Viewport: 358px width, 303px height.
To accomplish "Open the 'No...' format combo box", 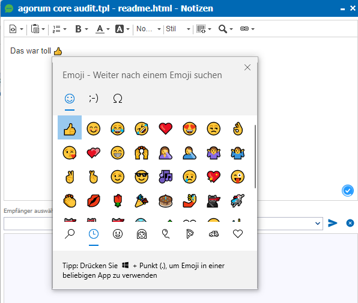I will [x=148, y=29].
